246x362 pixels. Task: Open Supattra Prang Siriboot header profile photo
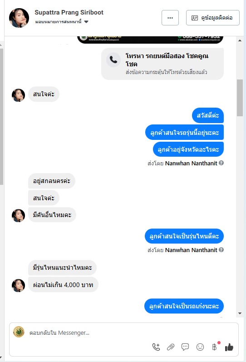tap(19, 18)
